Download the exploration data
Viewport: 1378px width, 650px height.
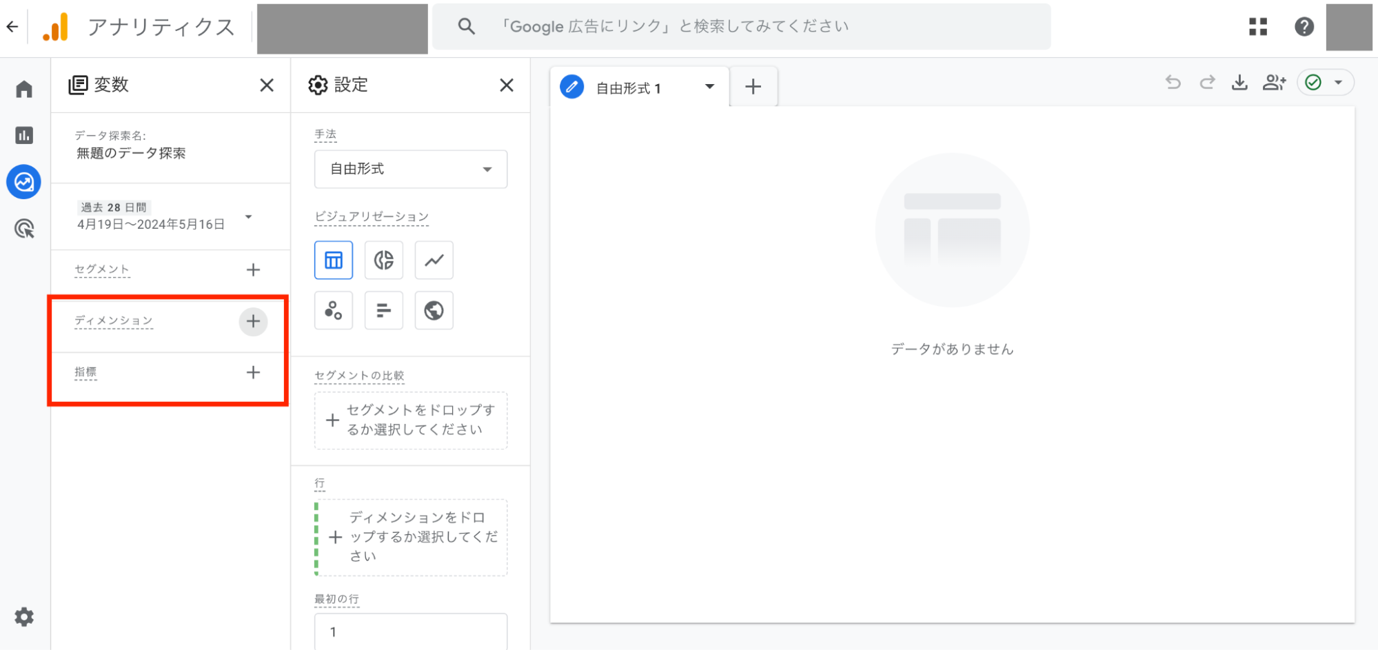[1239, 83]
